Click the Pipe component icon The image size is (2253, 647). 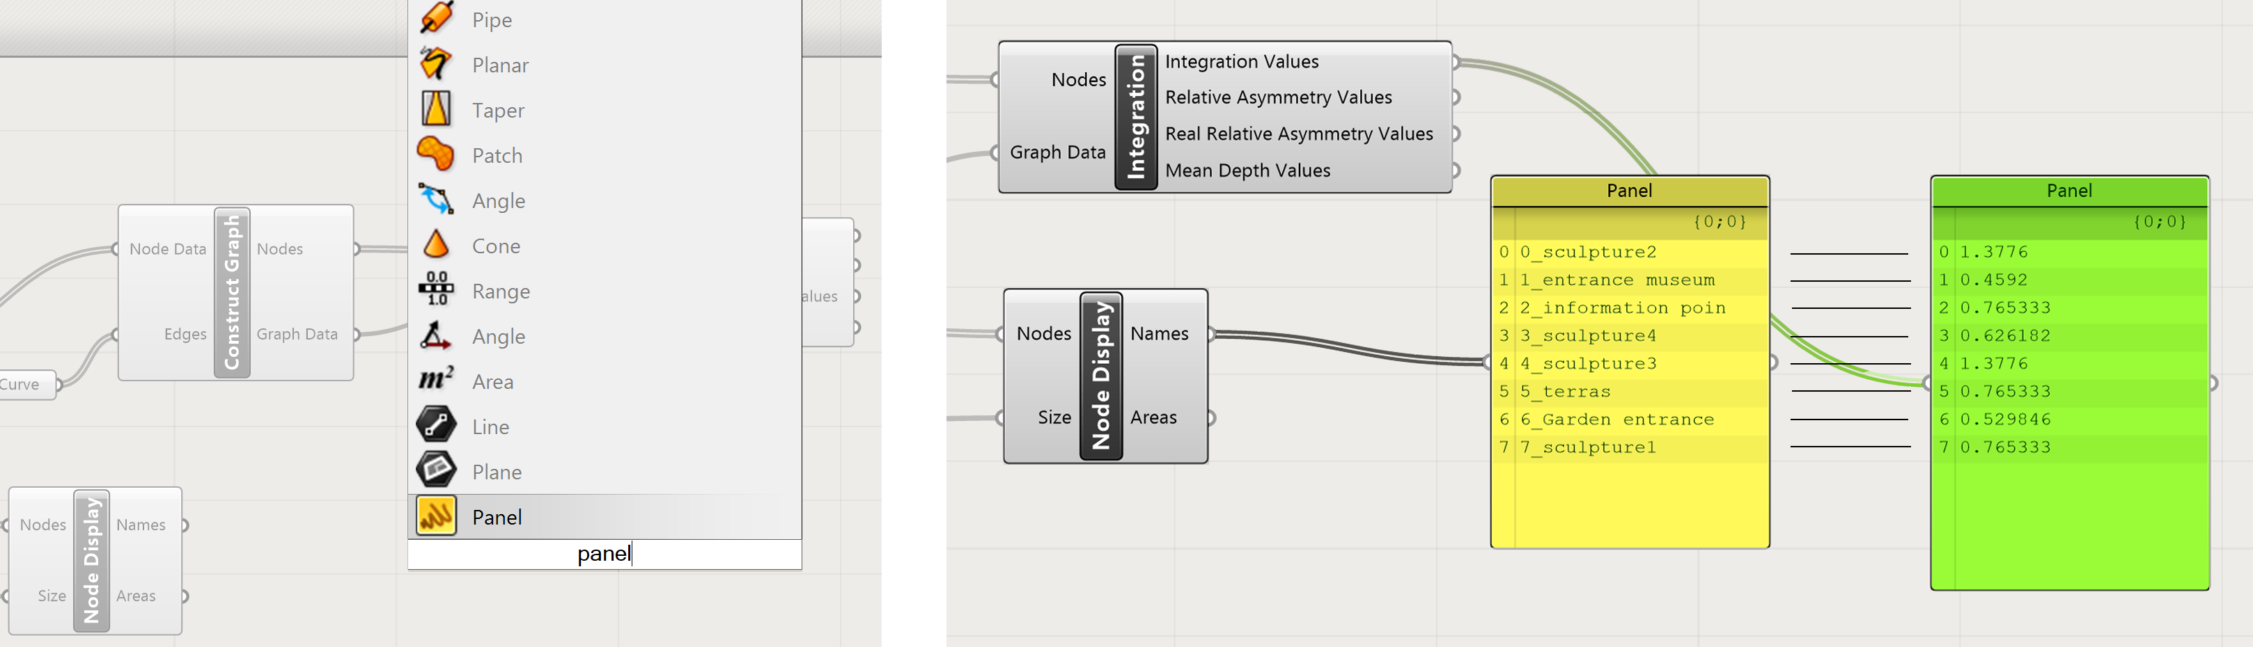[435, 17]
